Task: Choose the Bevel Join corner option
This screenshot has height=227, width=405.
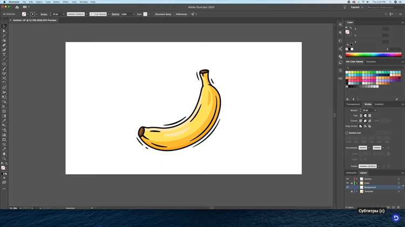Action: (x=369, y=121)
